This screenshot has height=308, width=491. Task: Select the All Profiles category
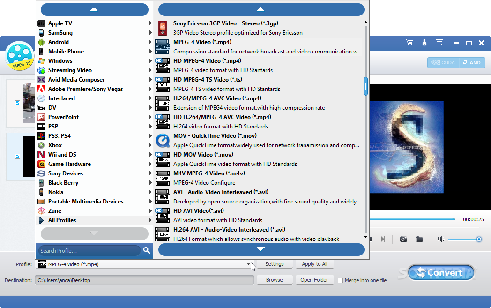95,220
